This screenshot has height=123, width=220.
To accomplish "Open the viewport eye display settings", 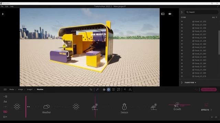I will pos(170,14).
